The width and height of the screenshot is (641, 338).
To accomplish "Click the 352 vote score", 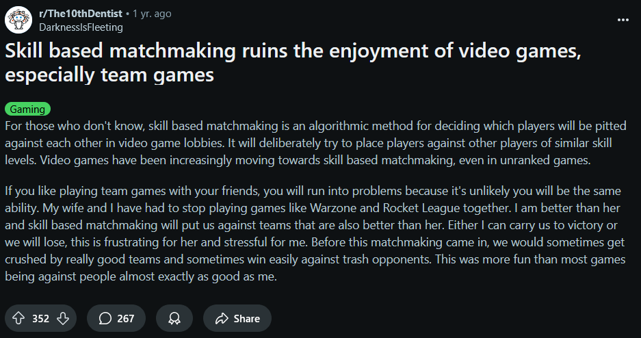I will tap(41, 318).
